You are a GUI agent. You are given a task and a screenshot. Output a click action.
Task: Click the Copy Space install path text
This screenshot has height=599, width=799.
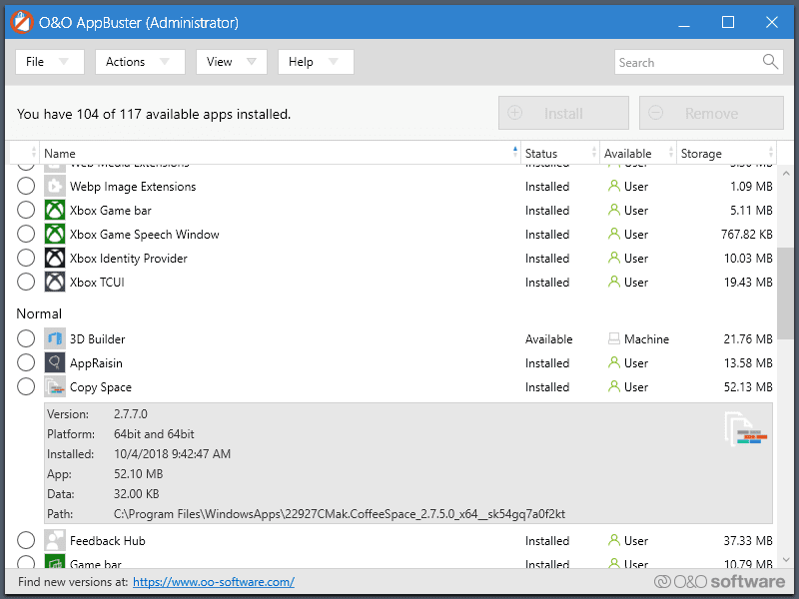click(x=340, y=514)
